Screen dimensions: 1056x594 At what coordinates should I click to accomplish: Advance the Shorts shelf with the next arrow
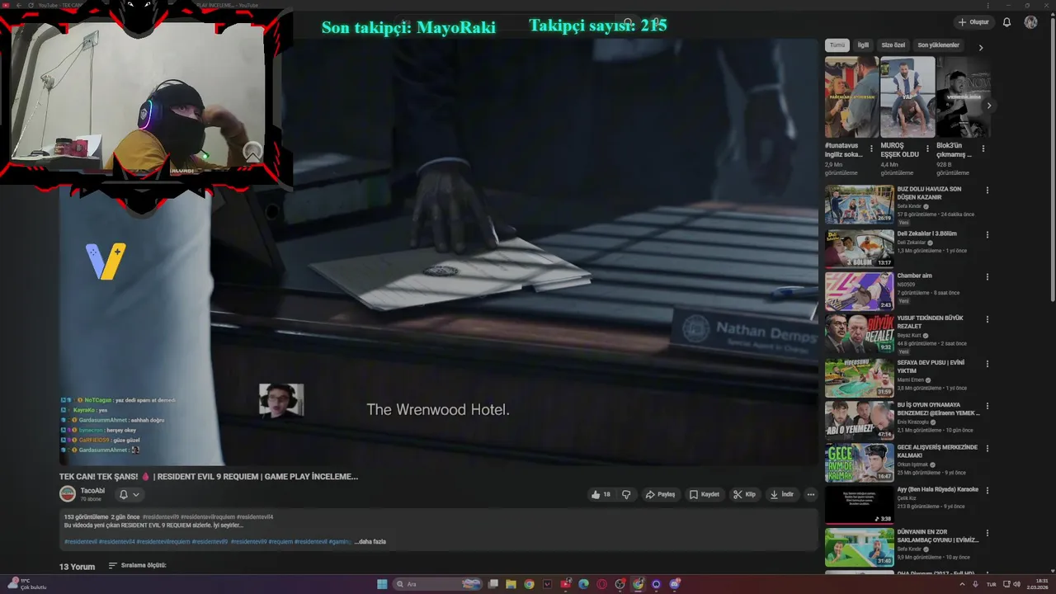coord(989,106)
